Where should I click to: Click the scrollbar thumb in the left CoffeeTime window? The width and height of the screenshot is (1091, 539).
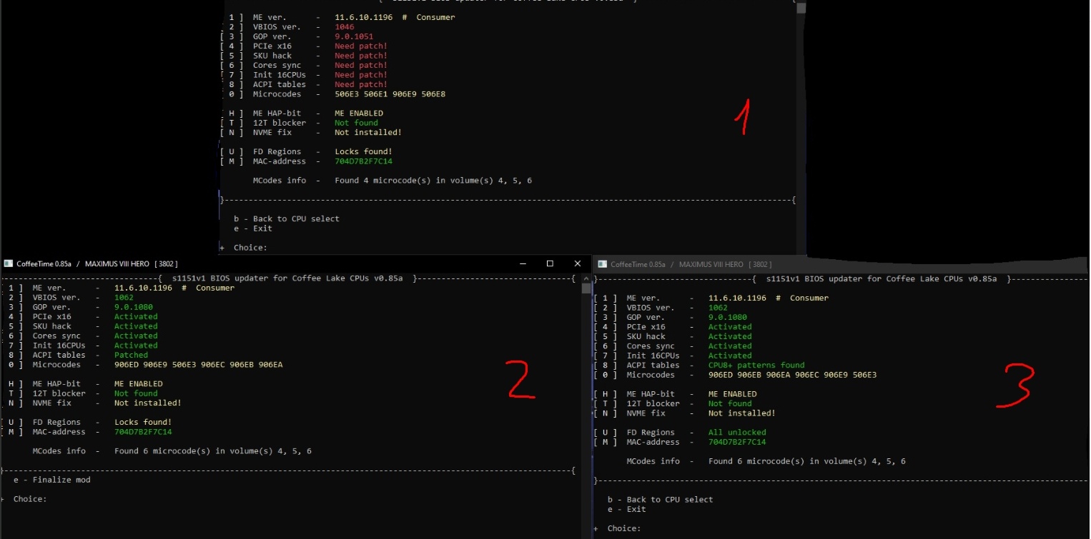pos(586,288)
